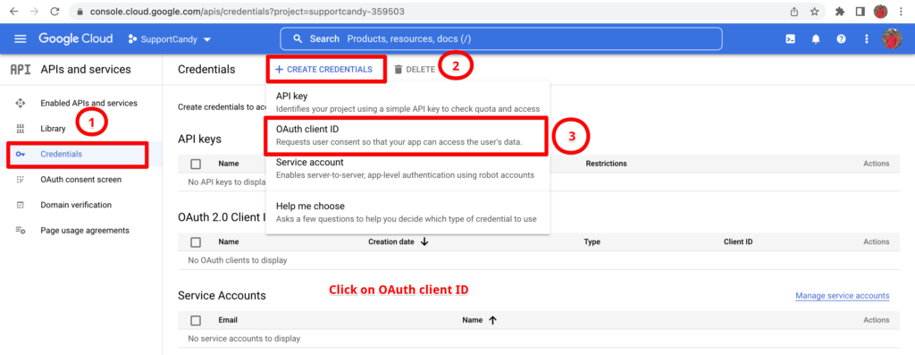Viewport: 915px width, 355px height.
Task: Open the Chrome three-dot menu
Action: click(x=901, y=11)
